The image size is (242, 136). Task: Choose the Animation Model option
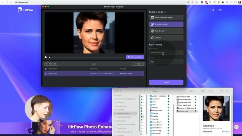click(x=166, y=24)
